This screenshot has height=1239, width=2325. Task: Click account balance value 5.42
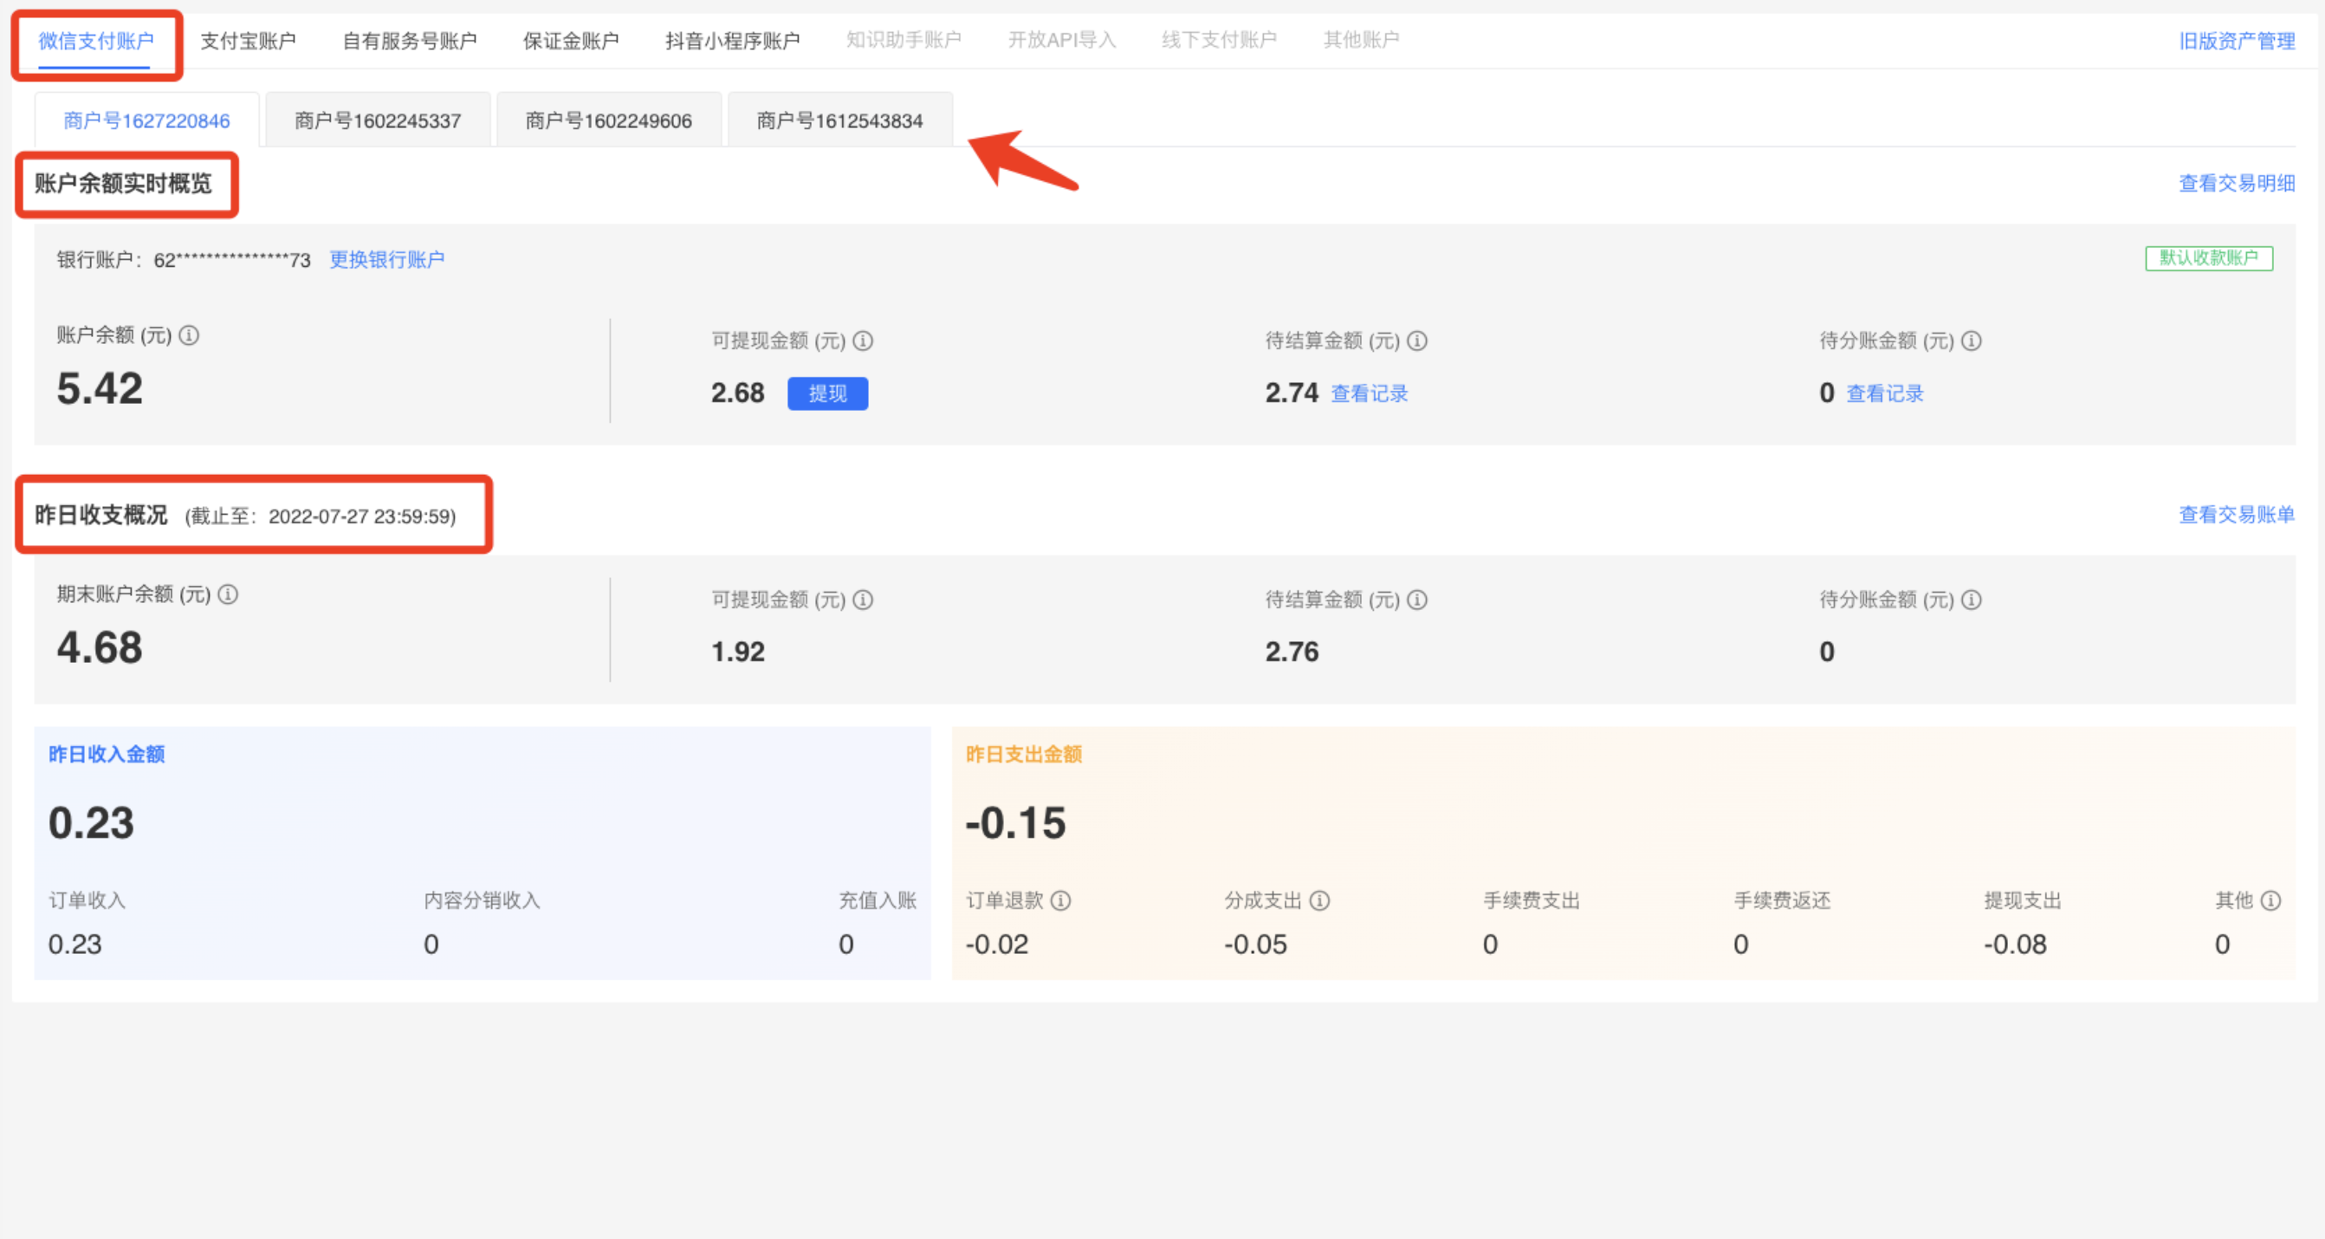(x=100, y=389)
